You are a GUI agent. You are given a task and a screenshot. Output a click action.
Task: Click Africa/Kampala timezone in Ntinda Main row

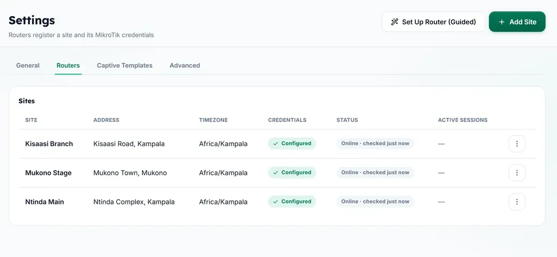click(223, 202)
